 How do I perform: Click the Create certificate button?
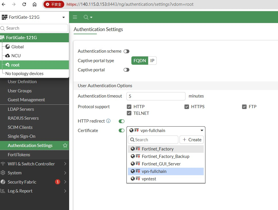pyautogui.click(x=192, y=140)
